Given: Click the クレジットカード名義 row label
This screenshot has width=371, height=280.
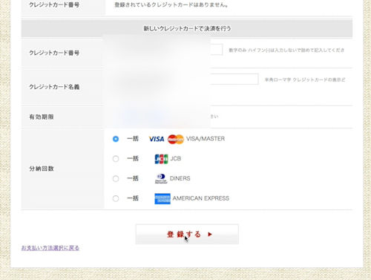Looking at the screenshot, I should pos(54,87).
